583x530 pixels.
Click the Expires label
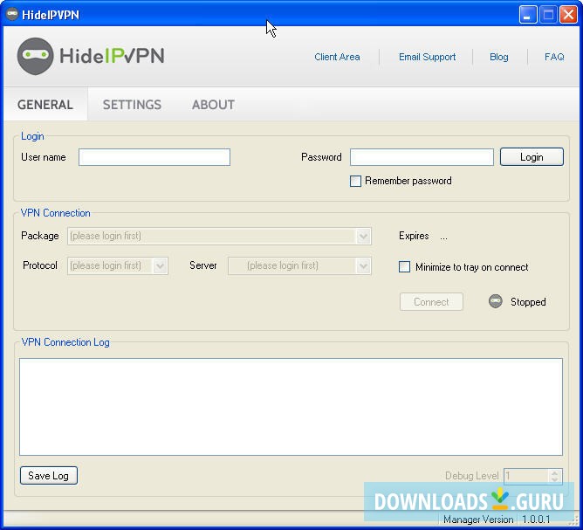click(x=414, y=236)
